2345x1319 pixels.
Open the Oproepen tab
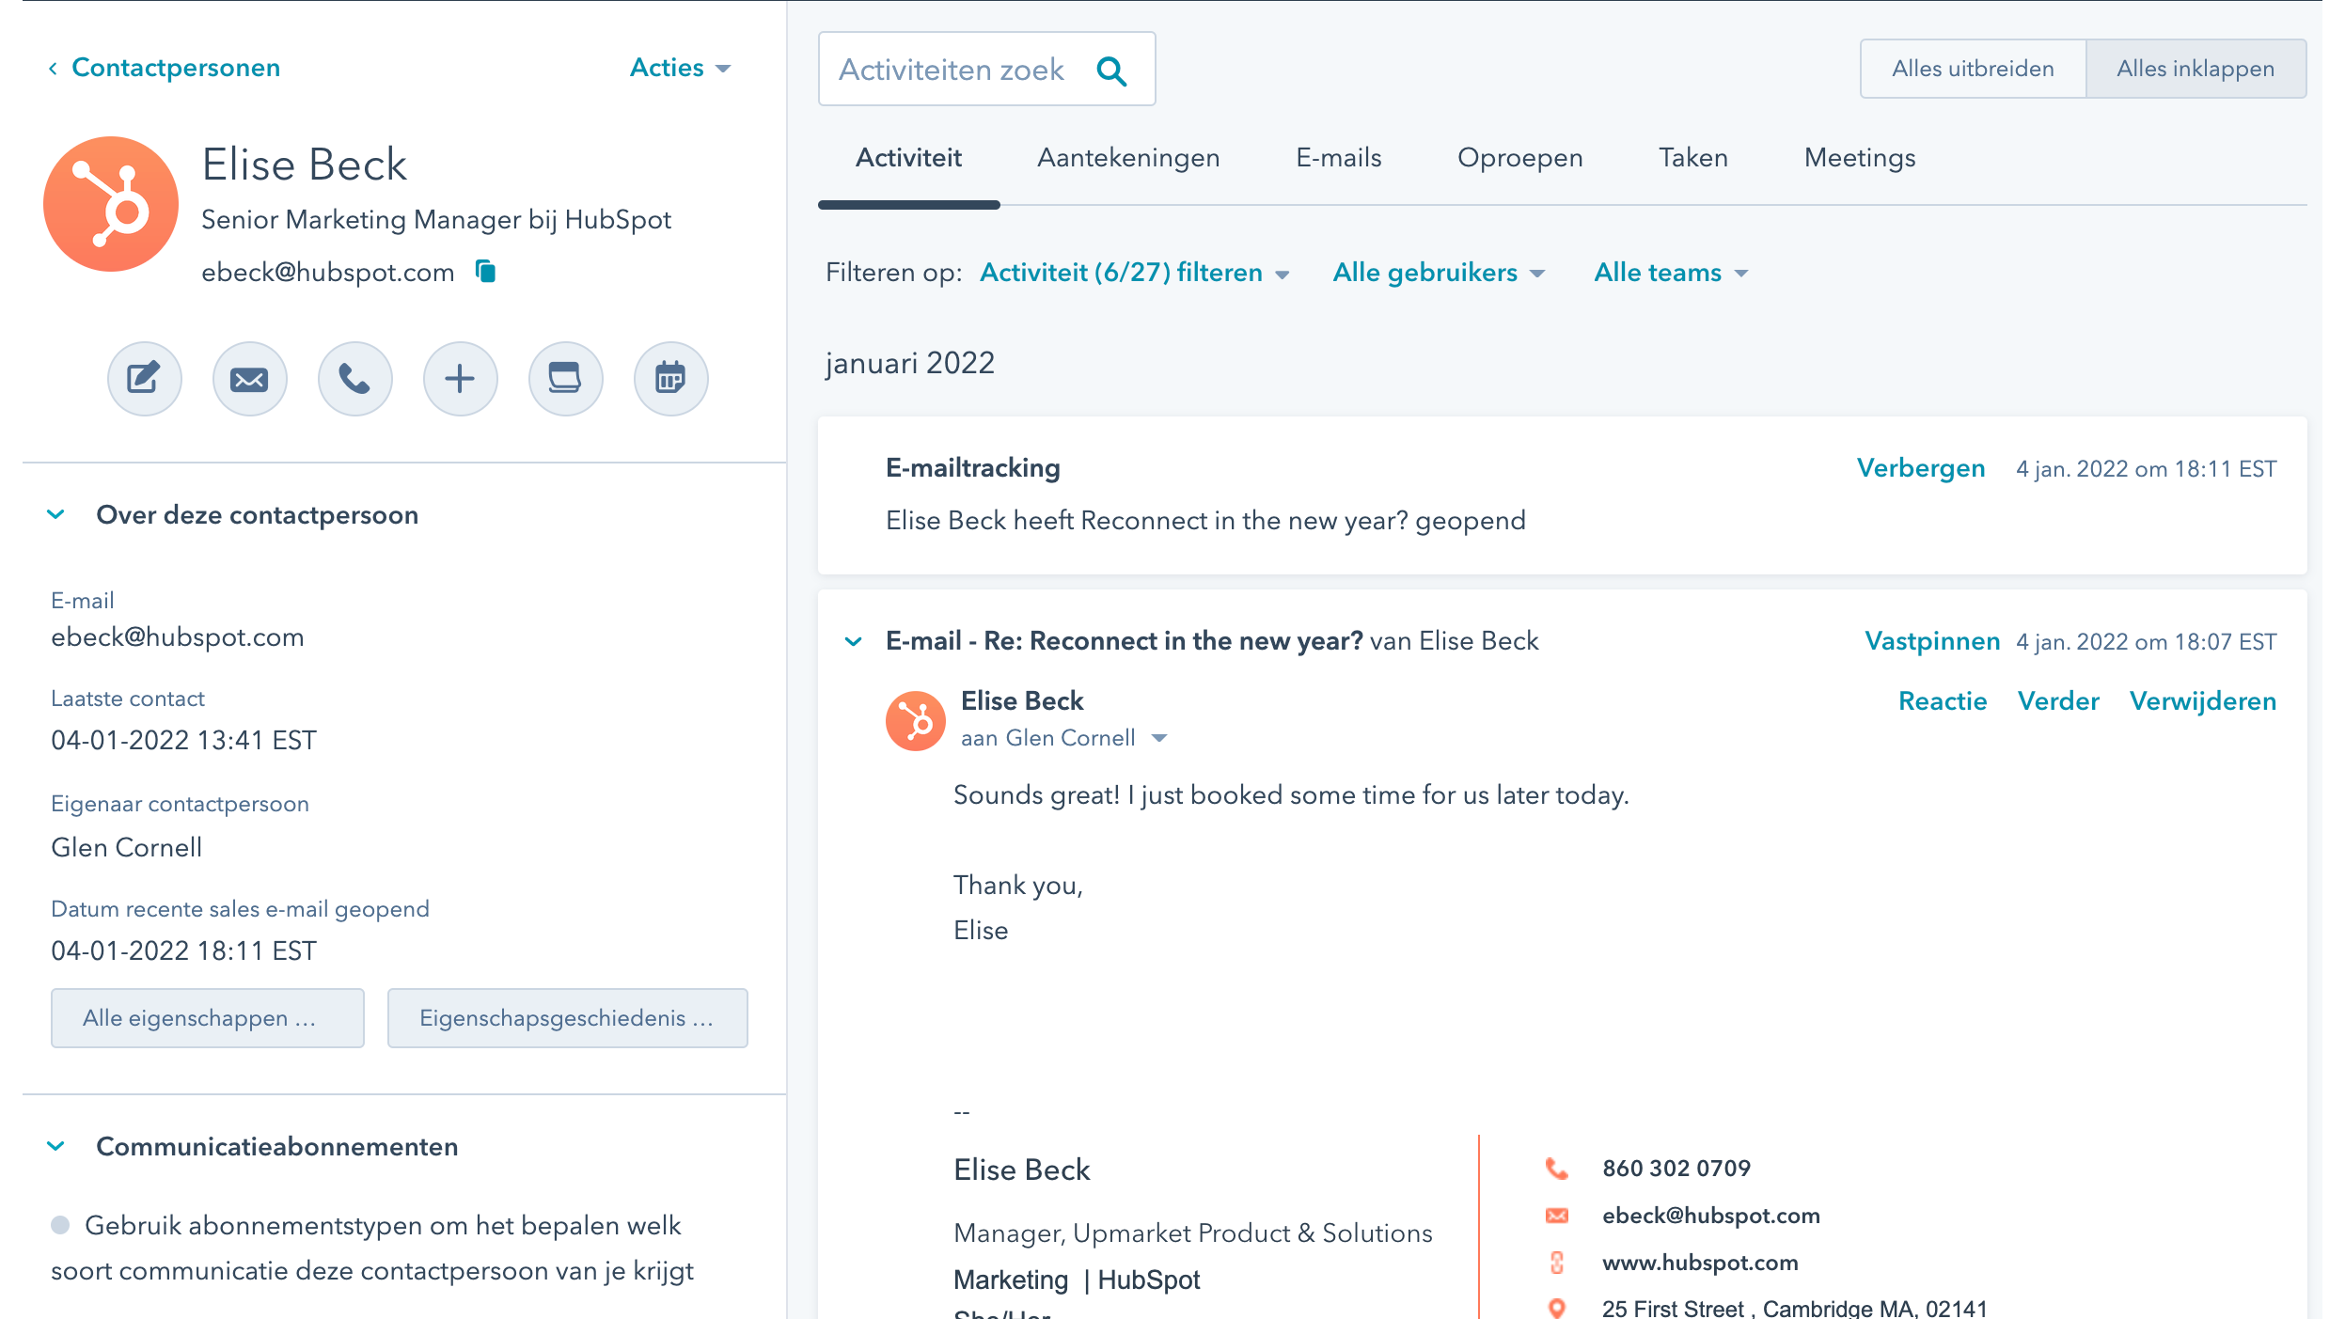click(1519, 158)
